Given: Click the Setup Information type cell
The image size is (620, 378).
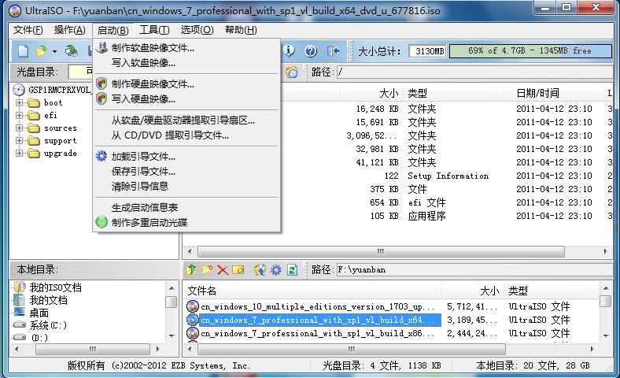Looking at the screenshot, I should click(448, 176).
